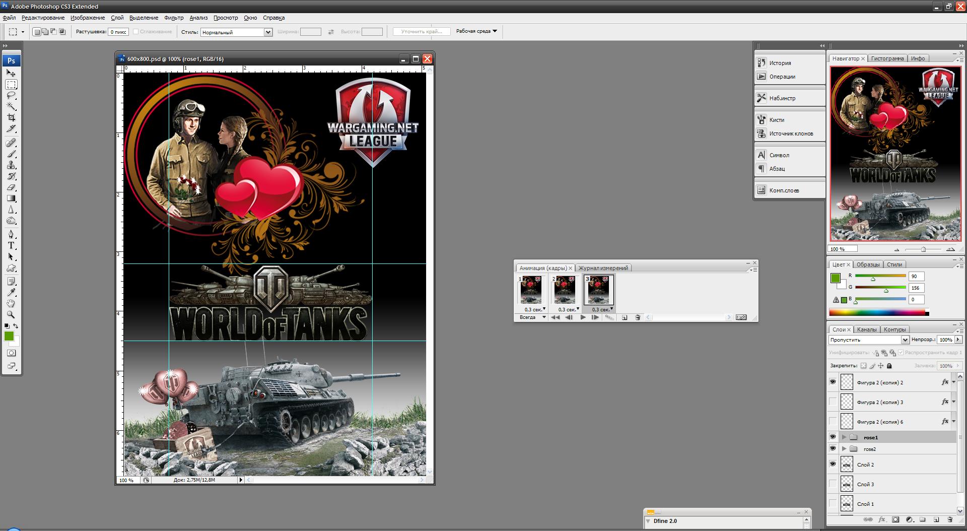This screenshot has height=531, width=967.
Task: Hide the rose1 layer group
Action: click(833, 437)
